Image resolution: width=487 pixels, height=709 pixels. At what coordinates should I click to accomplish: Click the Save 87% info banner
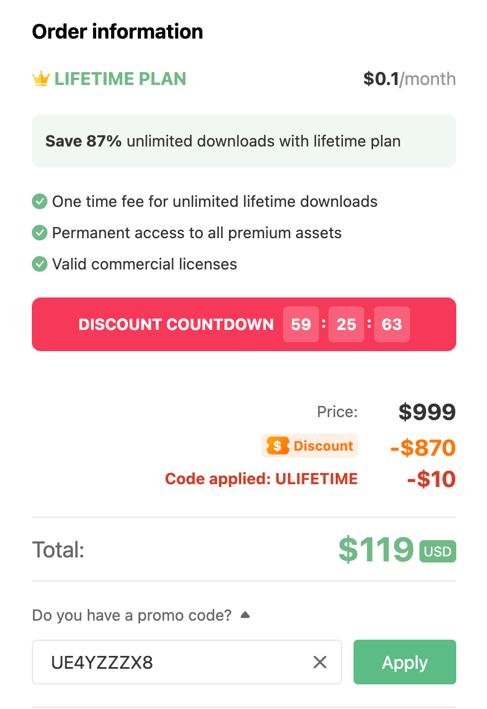pos(243,141)
